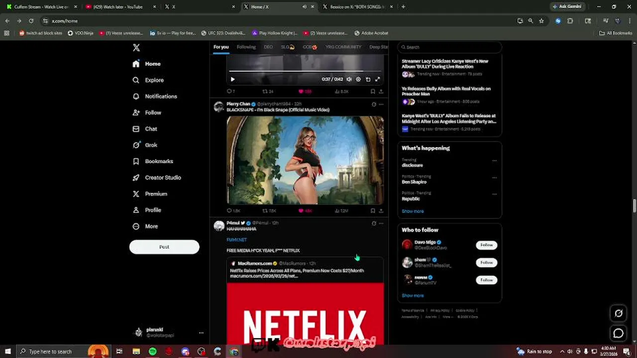637x358 pixels.
Task: Open Task View in the taskbar
Action: tap(119, 352)
